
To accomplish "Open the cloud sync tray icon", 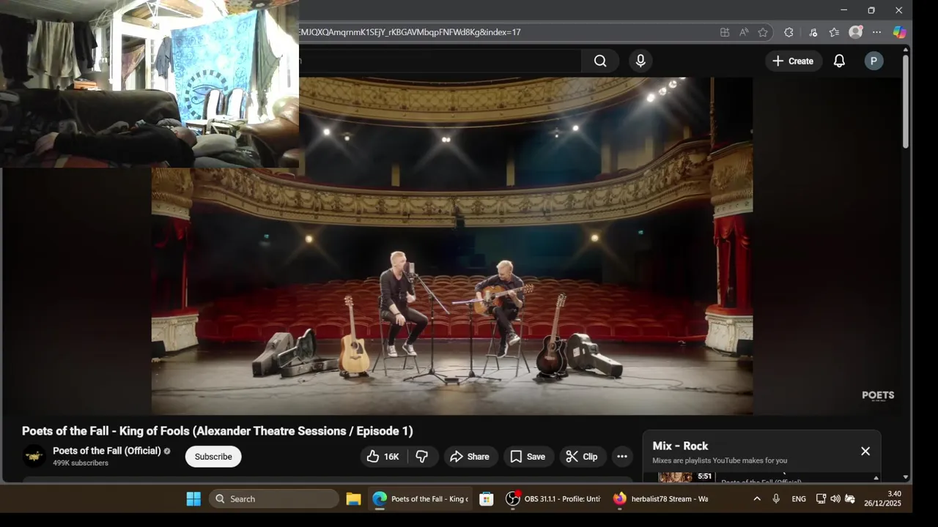I will [x=850, y=499].
